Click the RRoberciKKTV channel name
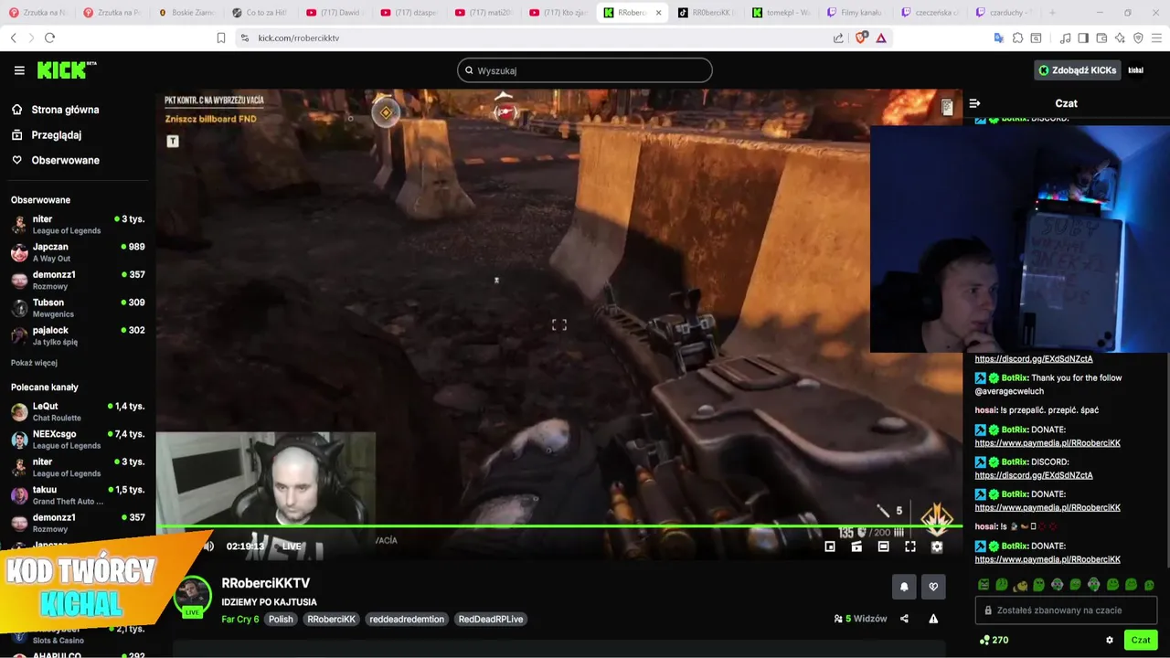 pos(266,583)
